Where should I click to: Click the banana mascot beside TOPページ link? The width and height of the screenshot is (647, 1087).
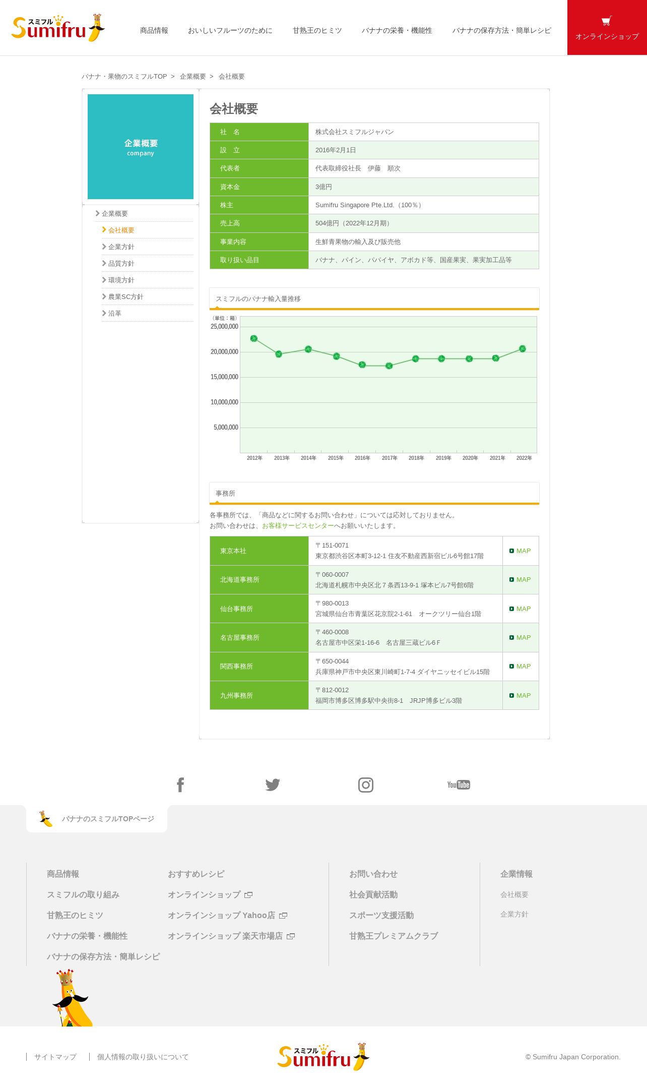coord(46,818)
